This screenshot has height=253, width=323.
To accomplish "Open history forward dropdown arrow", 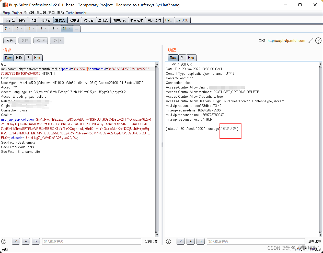I will point(61,41).
